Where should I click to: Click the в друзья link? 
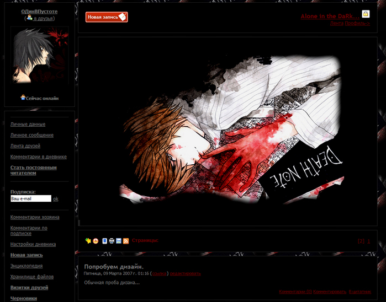tap(43, 18)
